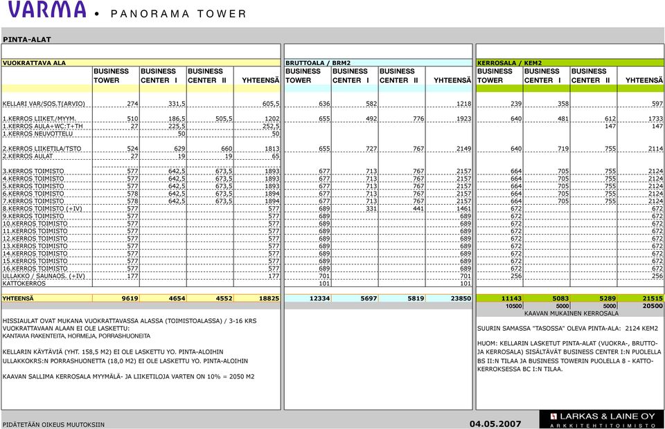Click the total value 5083
Viewport: 665px width, 429px height.
[560, 298]
